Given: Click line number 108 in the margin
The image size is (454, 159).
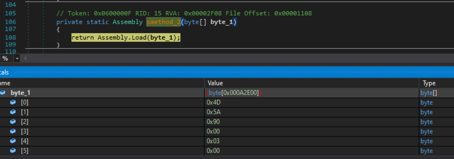Looking at the screenshot, I should coord(10,37).
